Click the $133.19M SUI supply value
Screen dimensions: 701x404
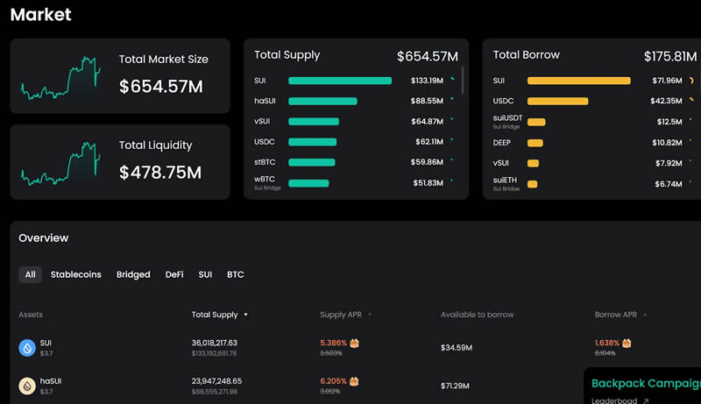pyautogui.click(x=427, y=81)
